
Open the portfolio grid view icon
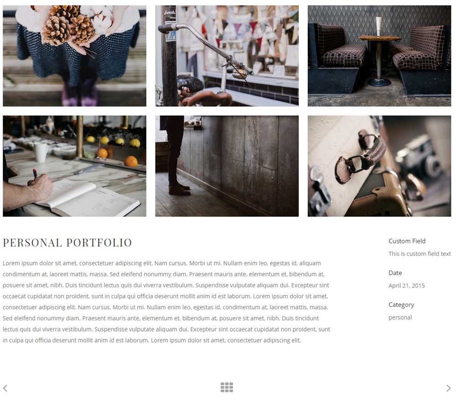click(227, 387)
